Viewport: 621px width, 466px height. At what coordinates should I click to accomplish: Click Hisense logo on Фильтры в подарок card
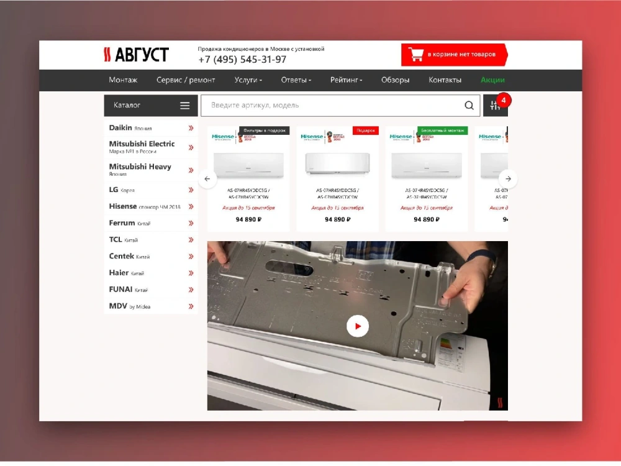coord(223,137)
